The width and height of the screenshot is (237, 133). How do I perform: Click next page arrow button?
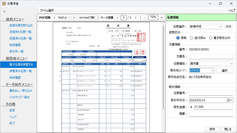pyautogui.click(x=136, y=17)
